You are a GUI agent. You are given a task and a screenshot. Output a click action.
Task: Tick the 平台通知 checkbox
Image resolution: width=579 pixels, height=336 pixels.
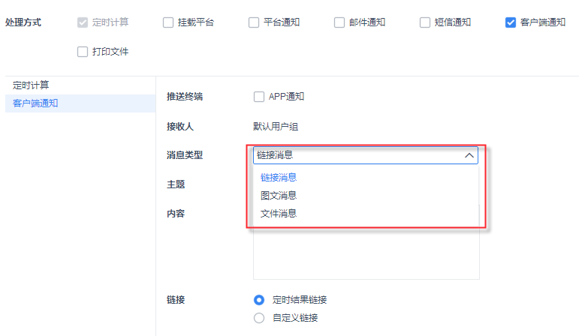point(254,22)
